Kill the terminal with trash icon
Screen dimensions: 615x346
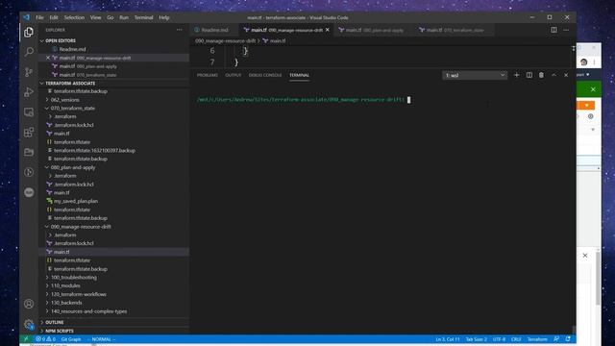click(x=541, y=75)
